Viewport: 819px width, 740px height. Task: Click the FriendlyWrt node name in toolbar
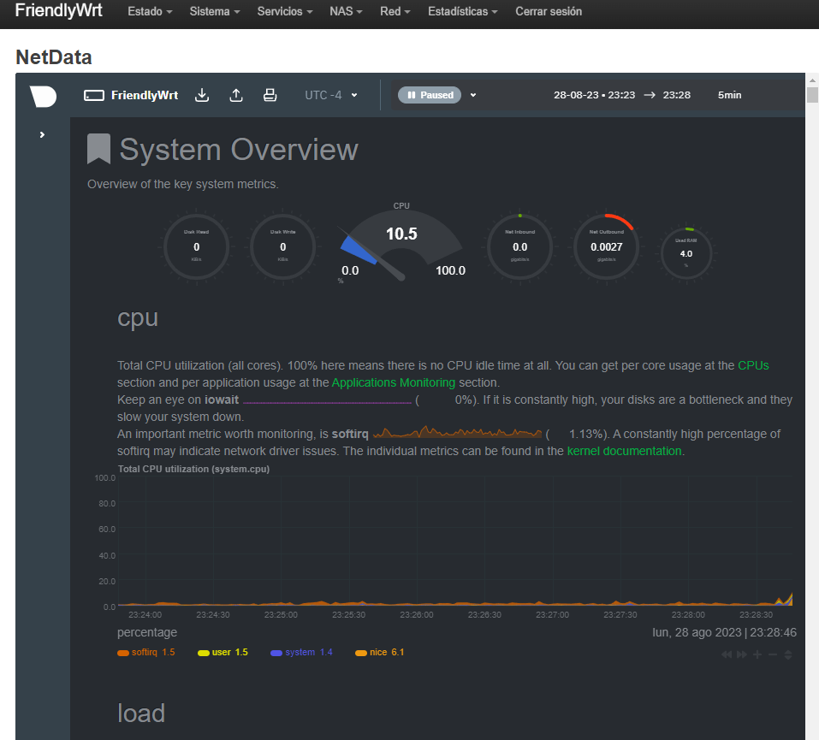tap(145, 95)
